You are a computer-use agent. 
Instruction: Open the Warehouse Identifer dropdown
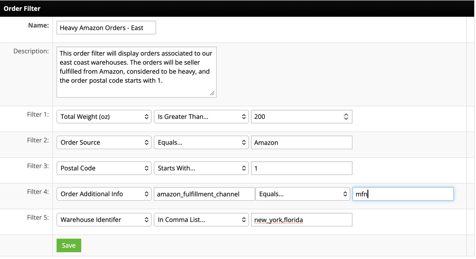(104, 220)
